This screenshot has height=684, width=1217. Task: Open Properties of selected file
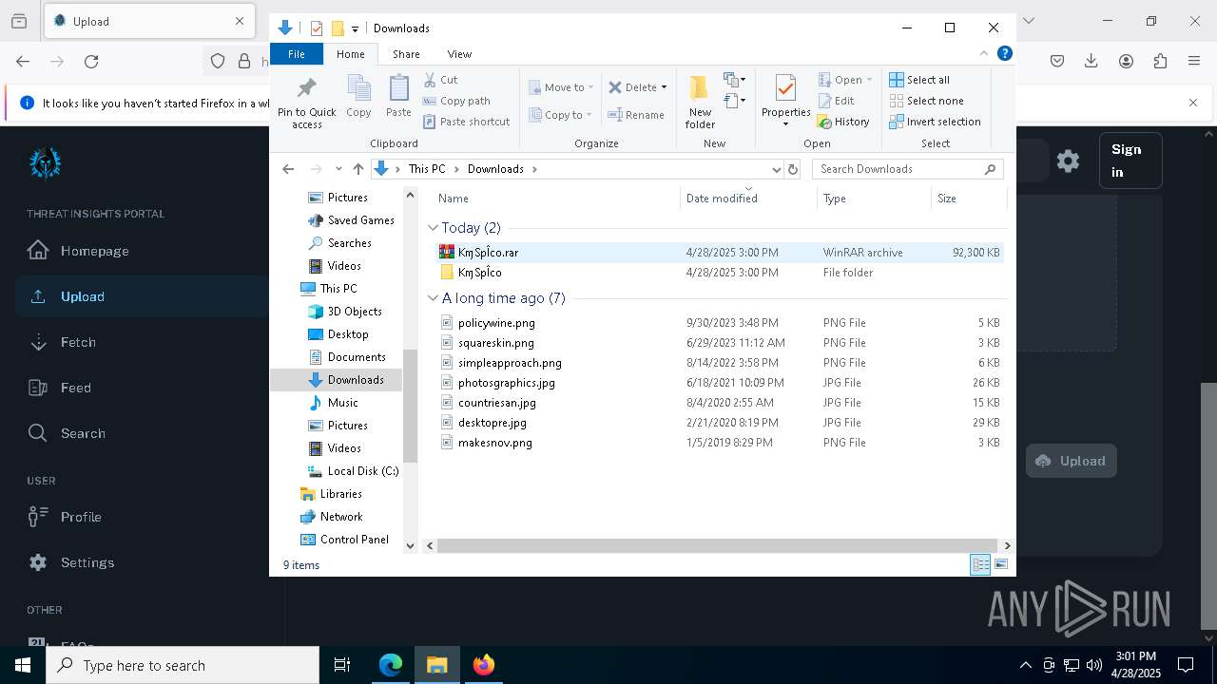tap(785, 101)
